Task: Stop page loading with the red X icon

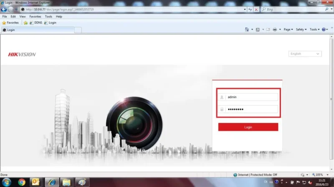Action: 256,9
